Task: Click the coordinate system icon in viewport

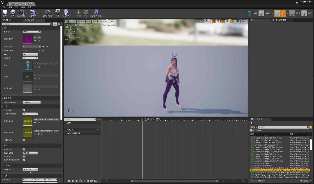Action: [206, 21]
